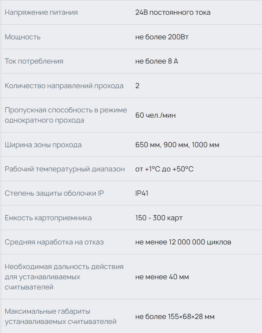Viewport: 262px width, 333px height.
Task: Click the "150 - 300 карт" value
Action: (x=159, y=218)
